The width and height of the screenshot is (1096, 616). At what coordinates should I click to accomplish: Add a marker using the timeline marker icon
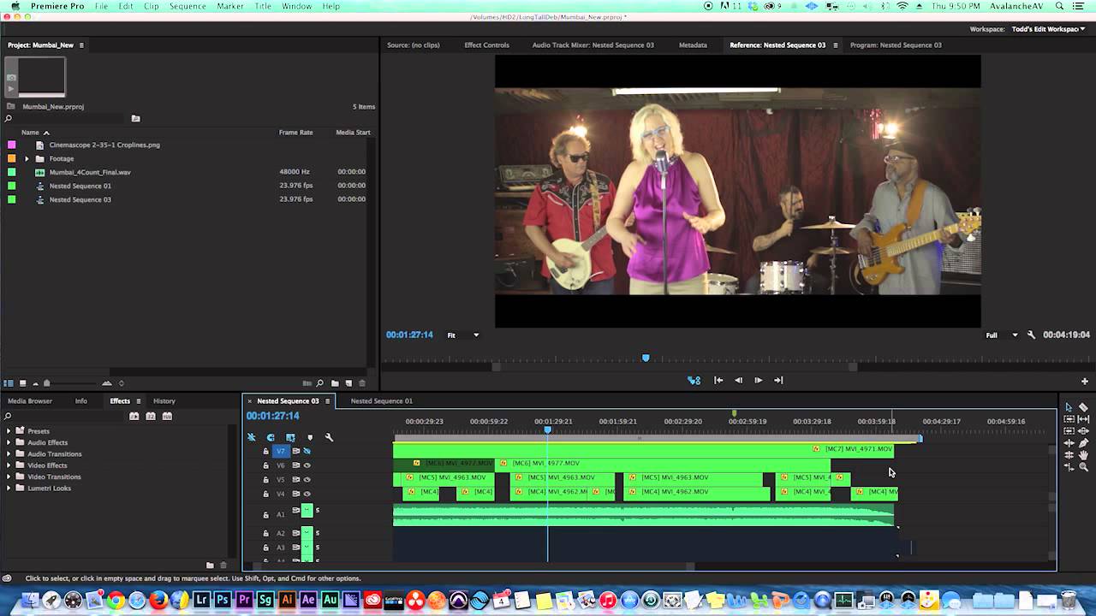coord(310,437)
